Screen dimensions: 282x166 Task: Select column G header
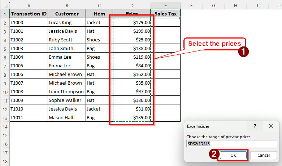(213, 6)
